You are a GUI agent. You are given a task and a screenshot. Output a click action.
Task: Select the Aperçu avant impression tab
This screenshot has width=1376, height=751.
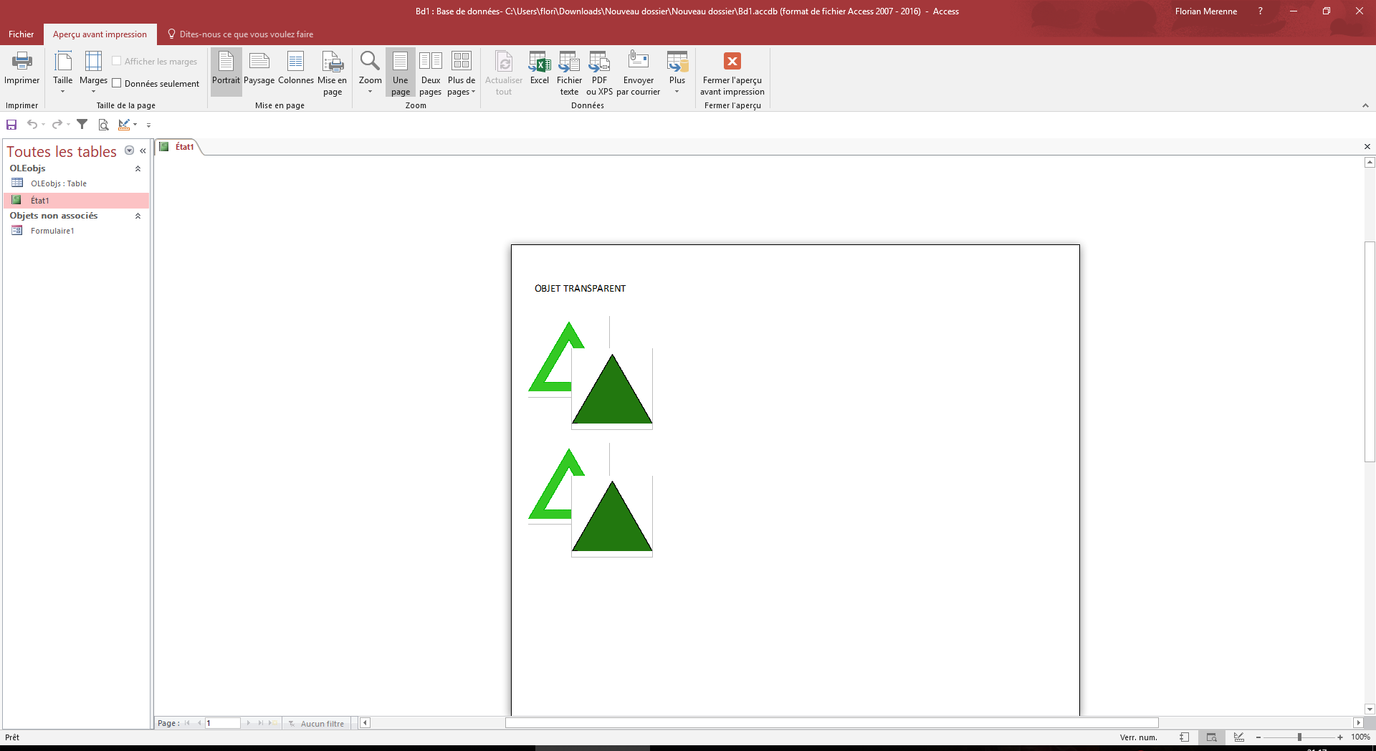point(100,34)
